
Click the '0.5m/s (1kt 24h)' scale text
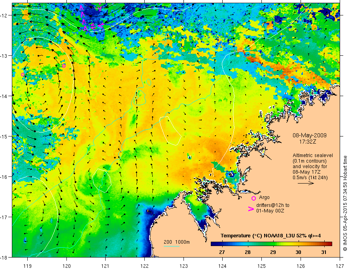coord(310,178)
